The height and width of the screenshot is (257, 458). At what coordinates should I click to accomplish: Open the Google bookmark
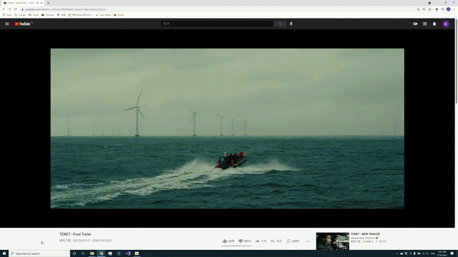pos(20,15)
